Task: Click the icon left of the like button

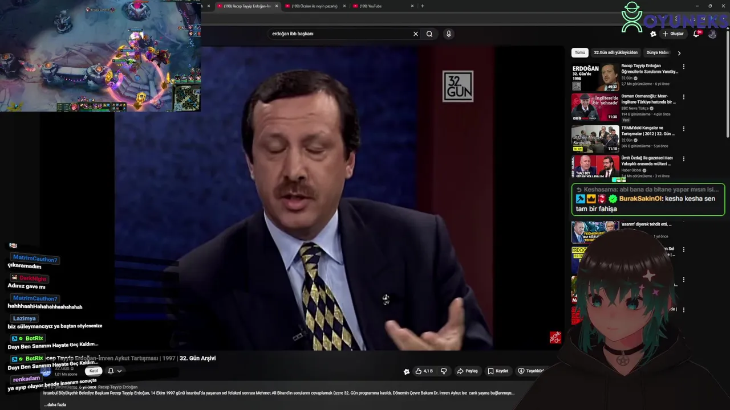Action: [x=407, y=371]
